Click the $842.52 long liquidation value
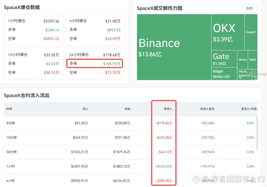Viewport: 267px width, 187px height. click(114, 30)
